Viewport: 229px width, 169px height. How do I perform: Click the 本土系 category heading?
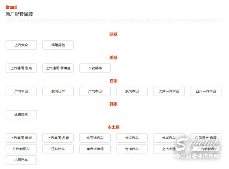tap(113, 127)
